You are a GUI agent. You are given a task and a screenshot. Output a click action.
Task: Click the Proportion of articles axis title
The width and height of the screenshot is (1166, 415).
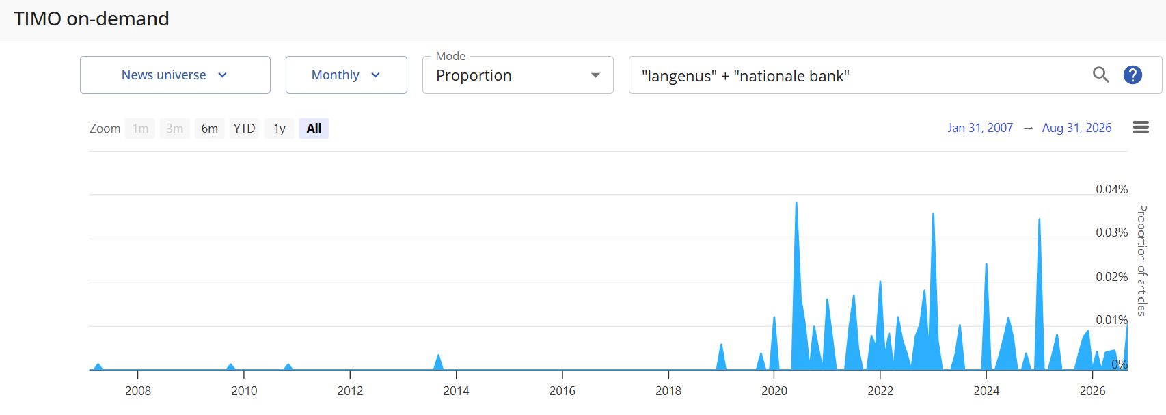click(1141, 260)
